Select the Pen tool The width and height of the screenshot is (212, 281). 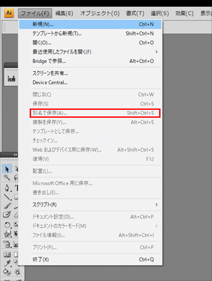[x=7, y=188]
